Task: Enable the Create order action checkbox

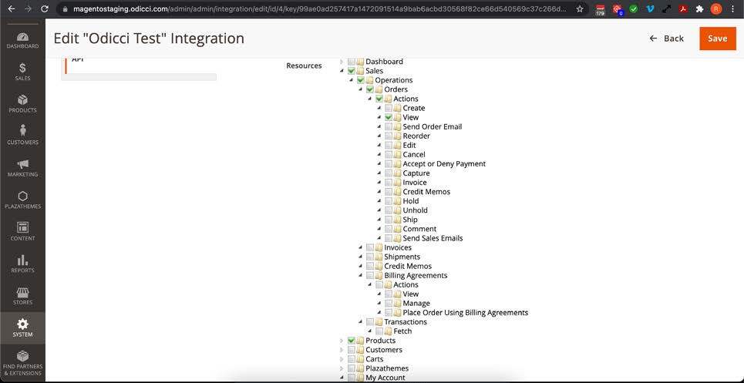Action: [x=389, y=109]
